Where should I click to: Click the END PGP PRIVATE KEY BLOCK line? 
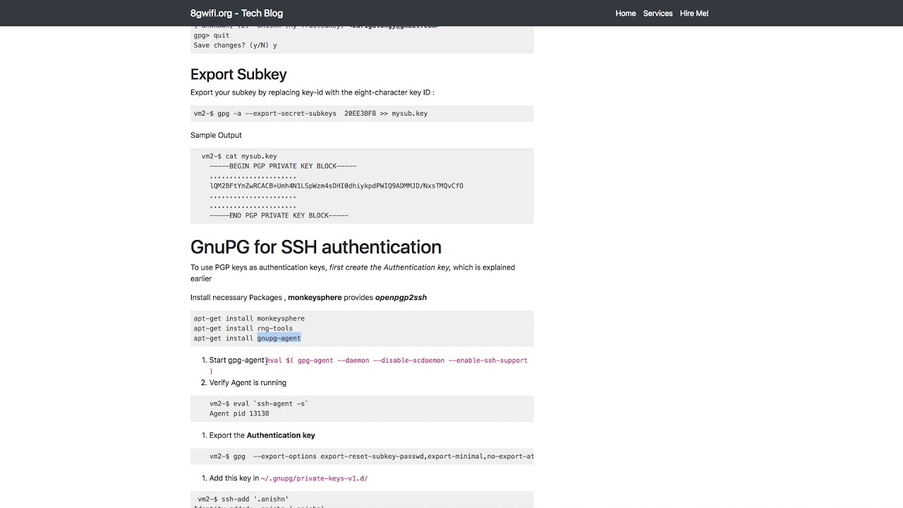(279, 215)
